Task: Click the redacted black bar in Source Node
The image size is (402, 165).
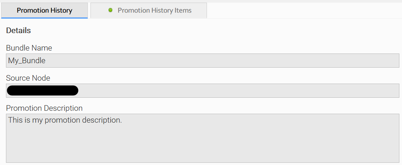Action: 42,90
